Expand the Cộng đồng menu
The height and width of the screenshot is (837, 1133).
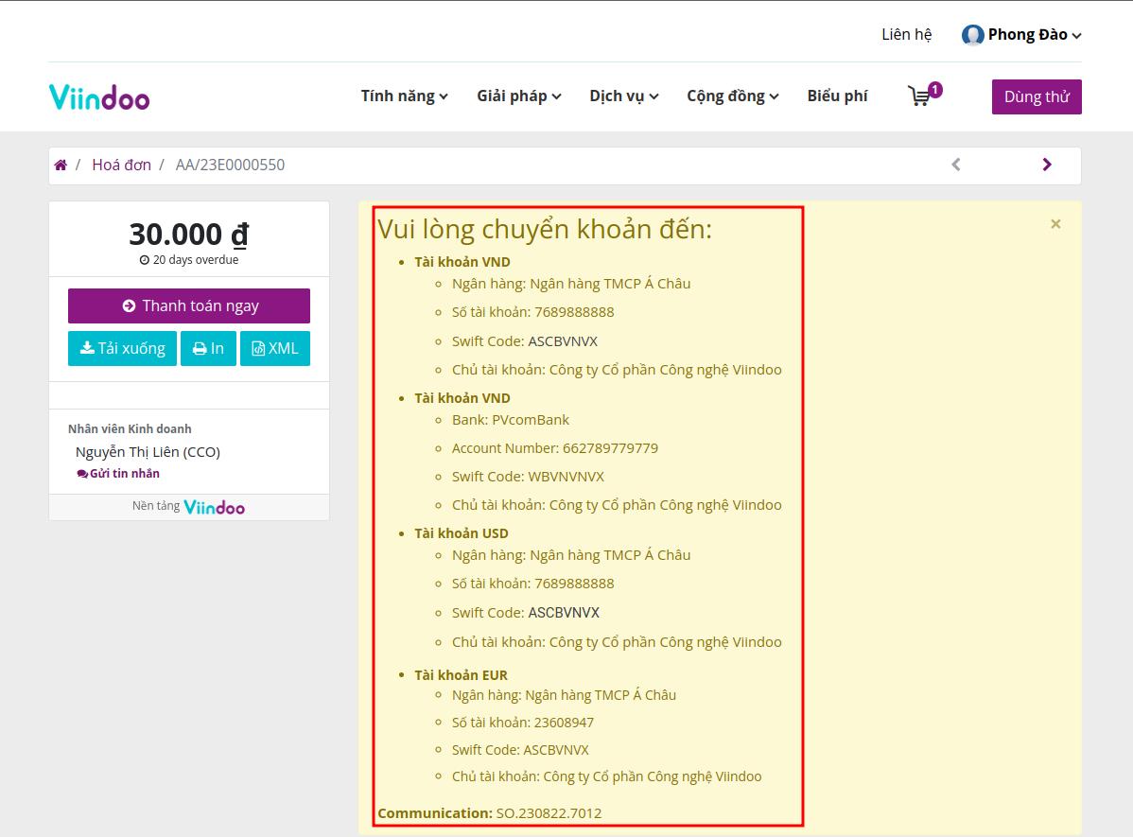733,96
